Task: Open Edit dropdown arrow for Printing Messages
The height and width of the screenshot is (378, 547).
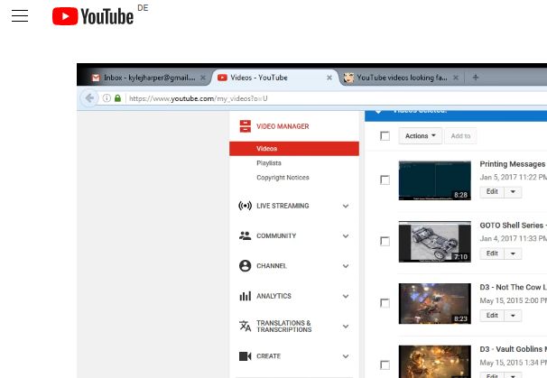Action: pos(513,192)
